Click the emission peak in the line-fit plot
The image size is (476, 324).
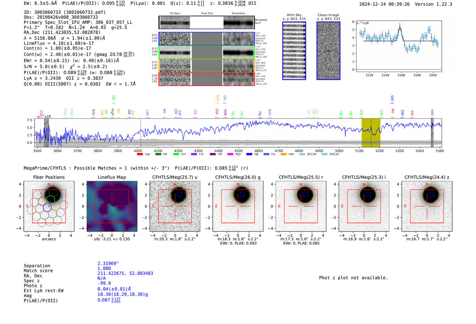[400, 26]
